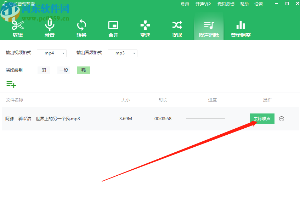The image size is (300, 199).
Task: Expand the 输出音频格式 mp3 dropdown
Action: 123,53
